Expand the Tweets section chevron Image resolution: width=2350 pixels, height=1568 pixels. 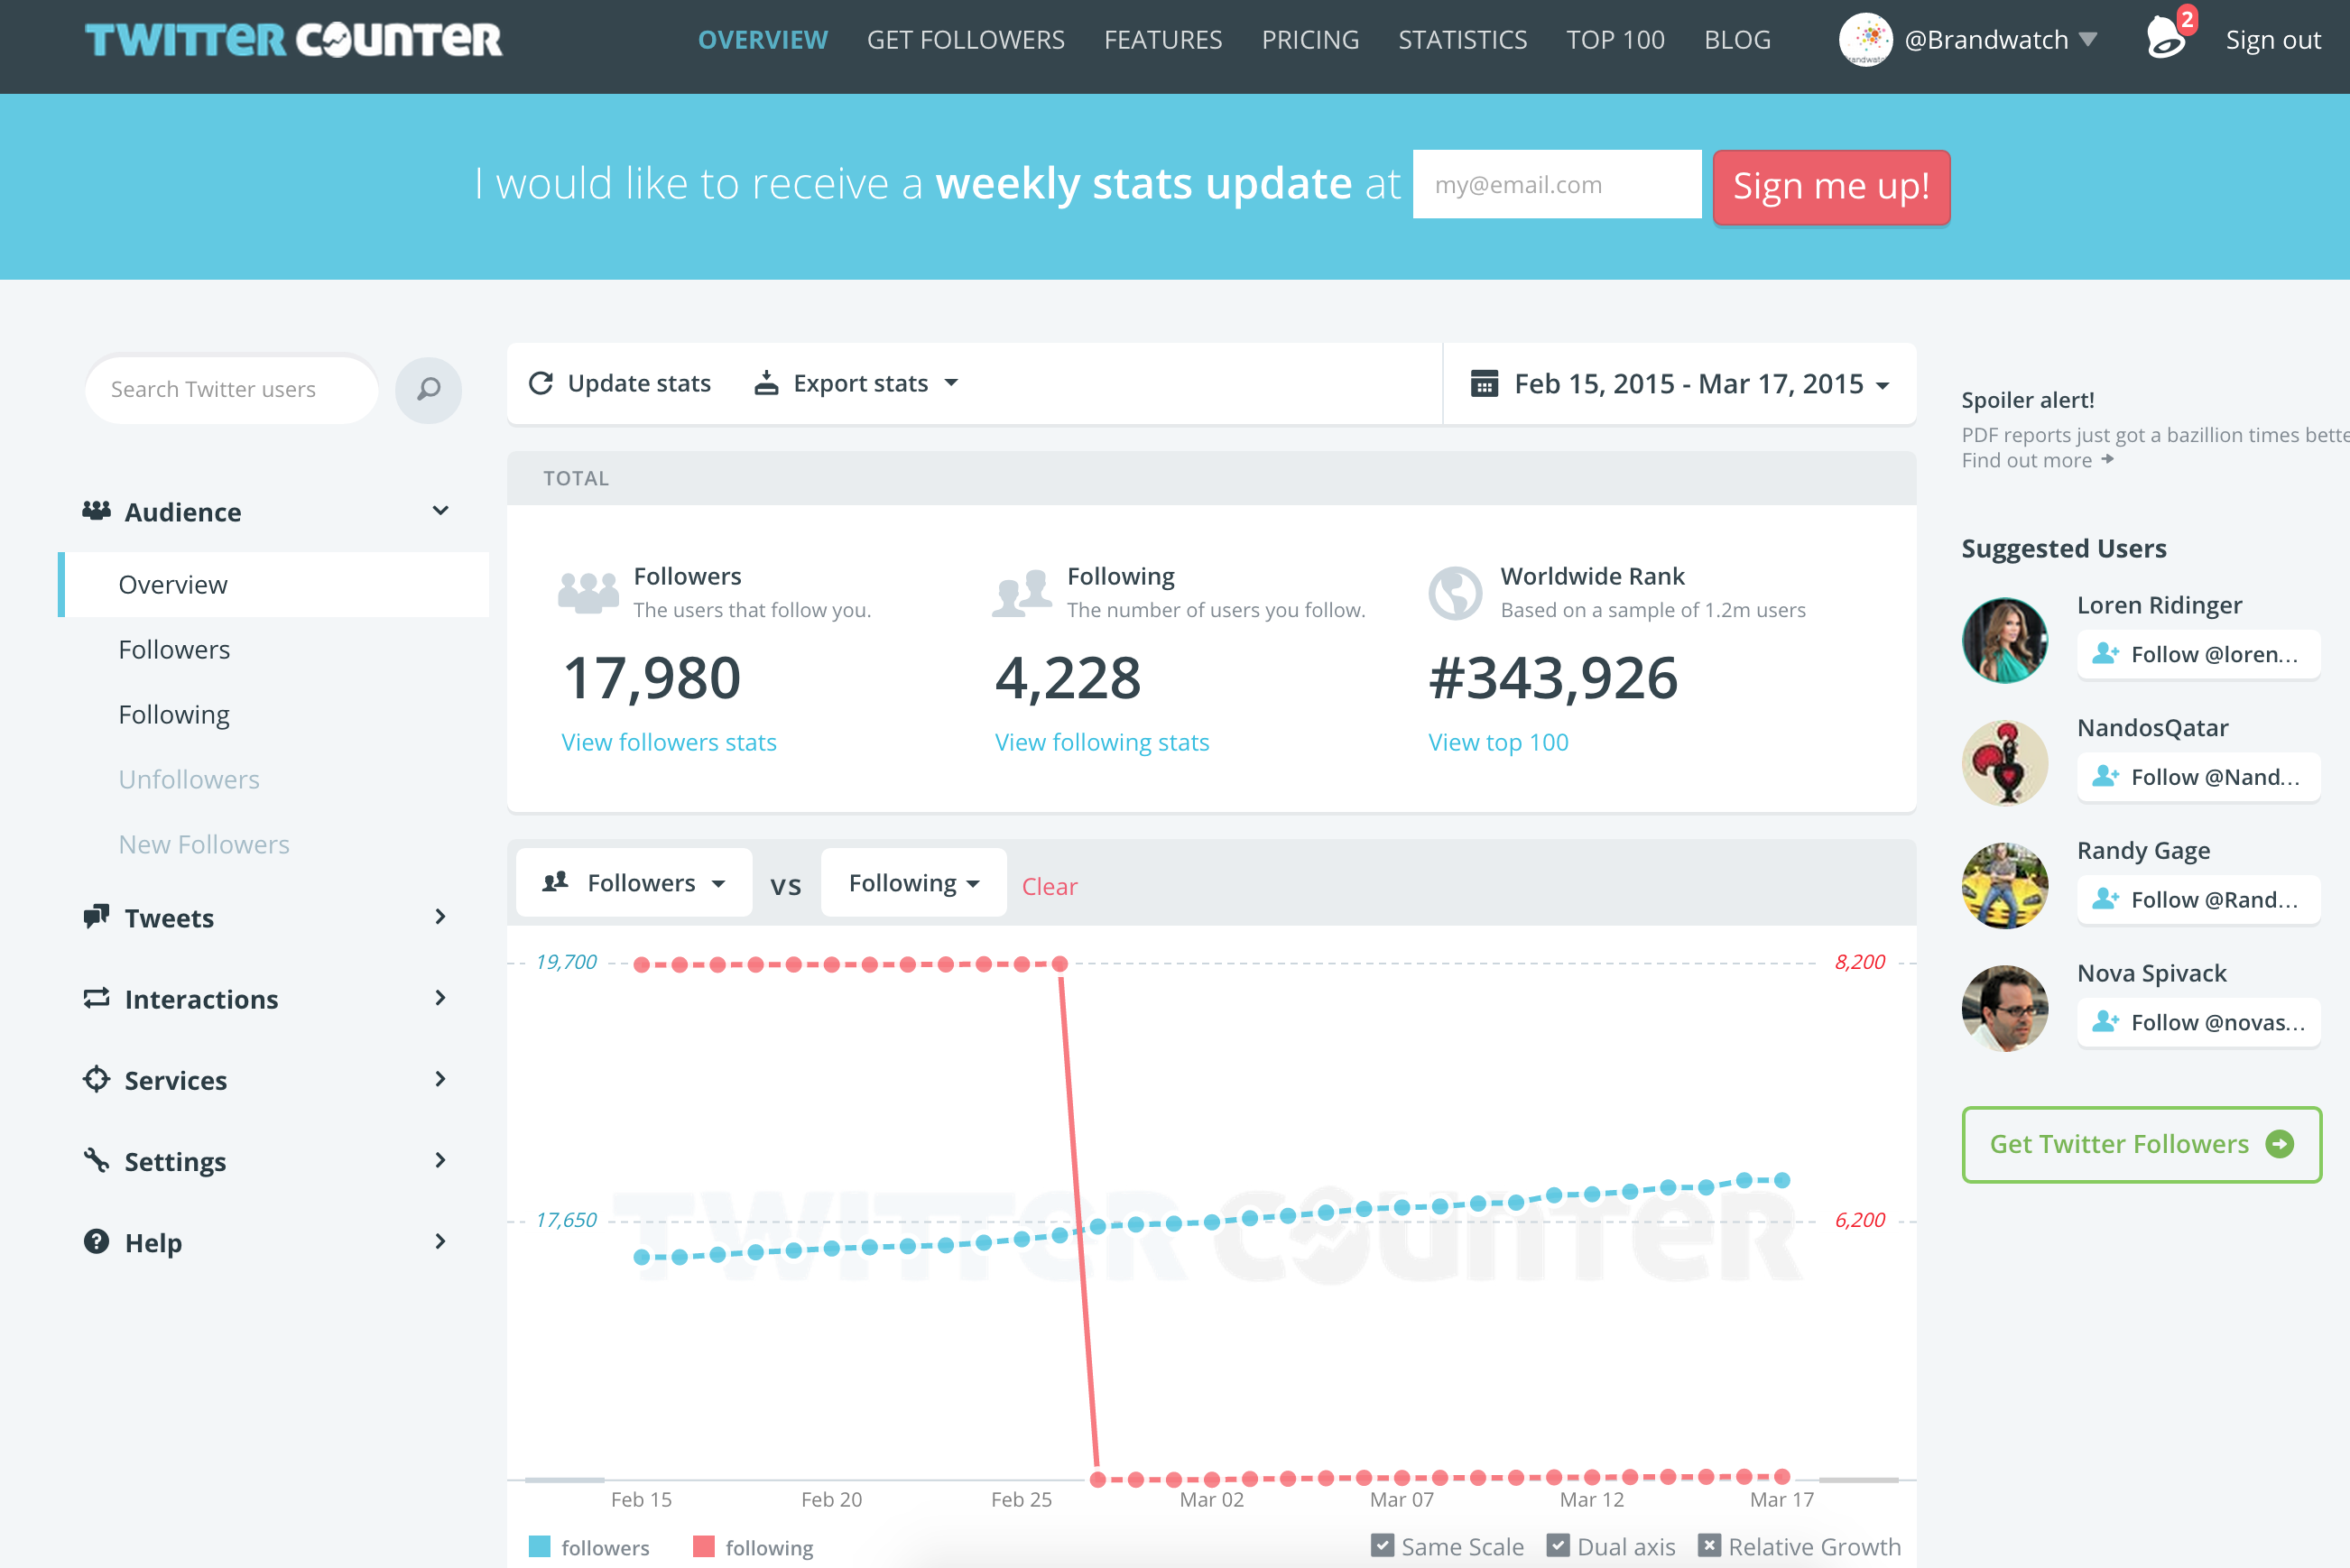(x=440, y=916)
